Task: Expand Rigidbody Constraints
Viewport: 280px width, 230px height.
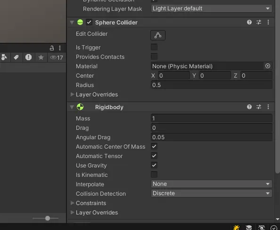Action: 72,203
